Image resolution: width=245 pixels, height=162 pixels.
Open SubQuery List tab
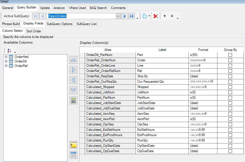point(86,24)
